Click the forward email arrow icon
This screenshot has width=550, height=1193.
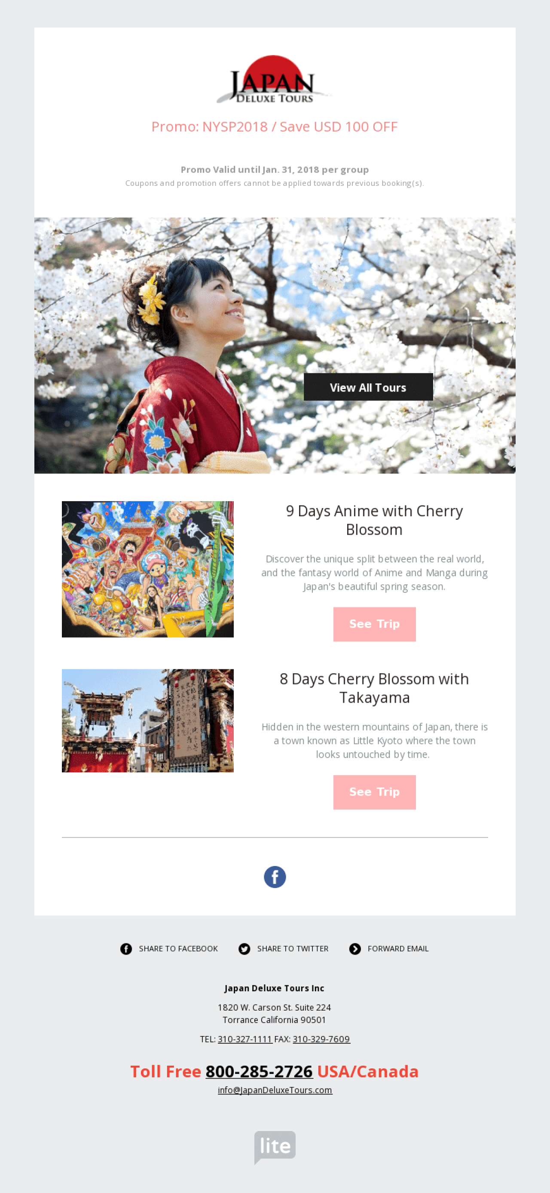355,949
